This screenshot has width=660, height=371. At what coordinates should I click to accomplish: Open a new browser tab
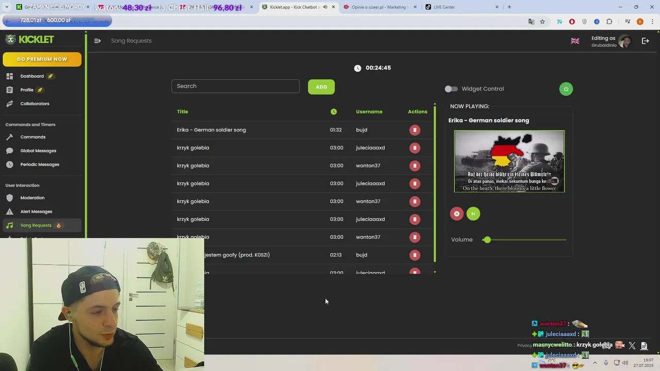pos(509,7)
